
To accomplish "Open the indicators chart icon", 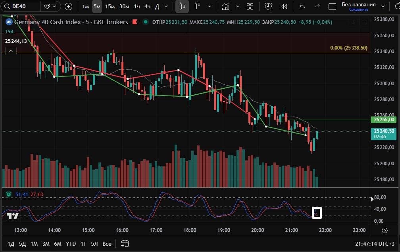I will click(226, 6).
